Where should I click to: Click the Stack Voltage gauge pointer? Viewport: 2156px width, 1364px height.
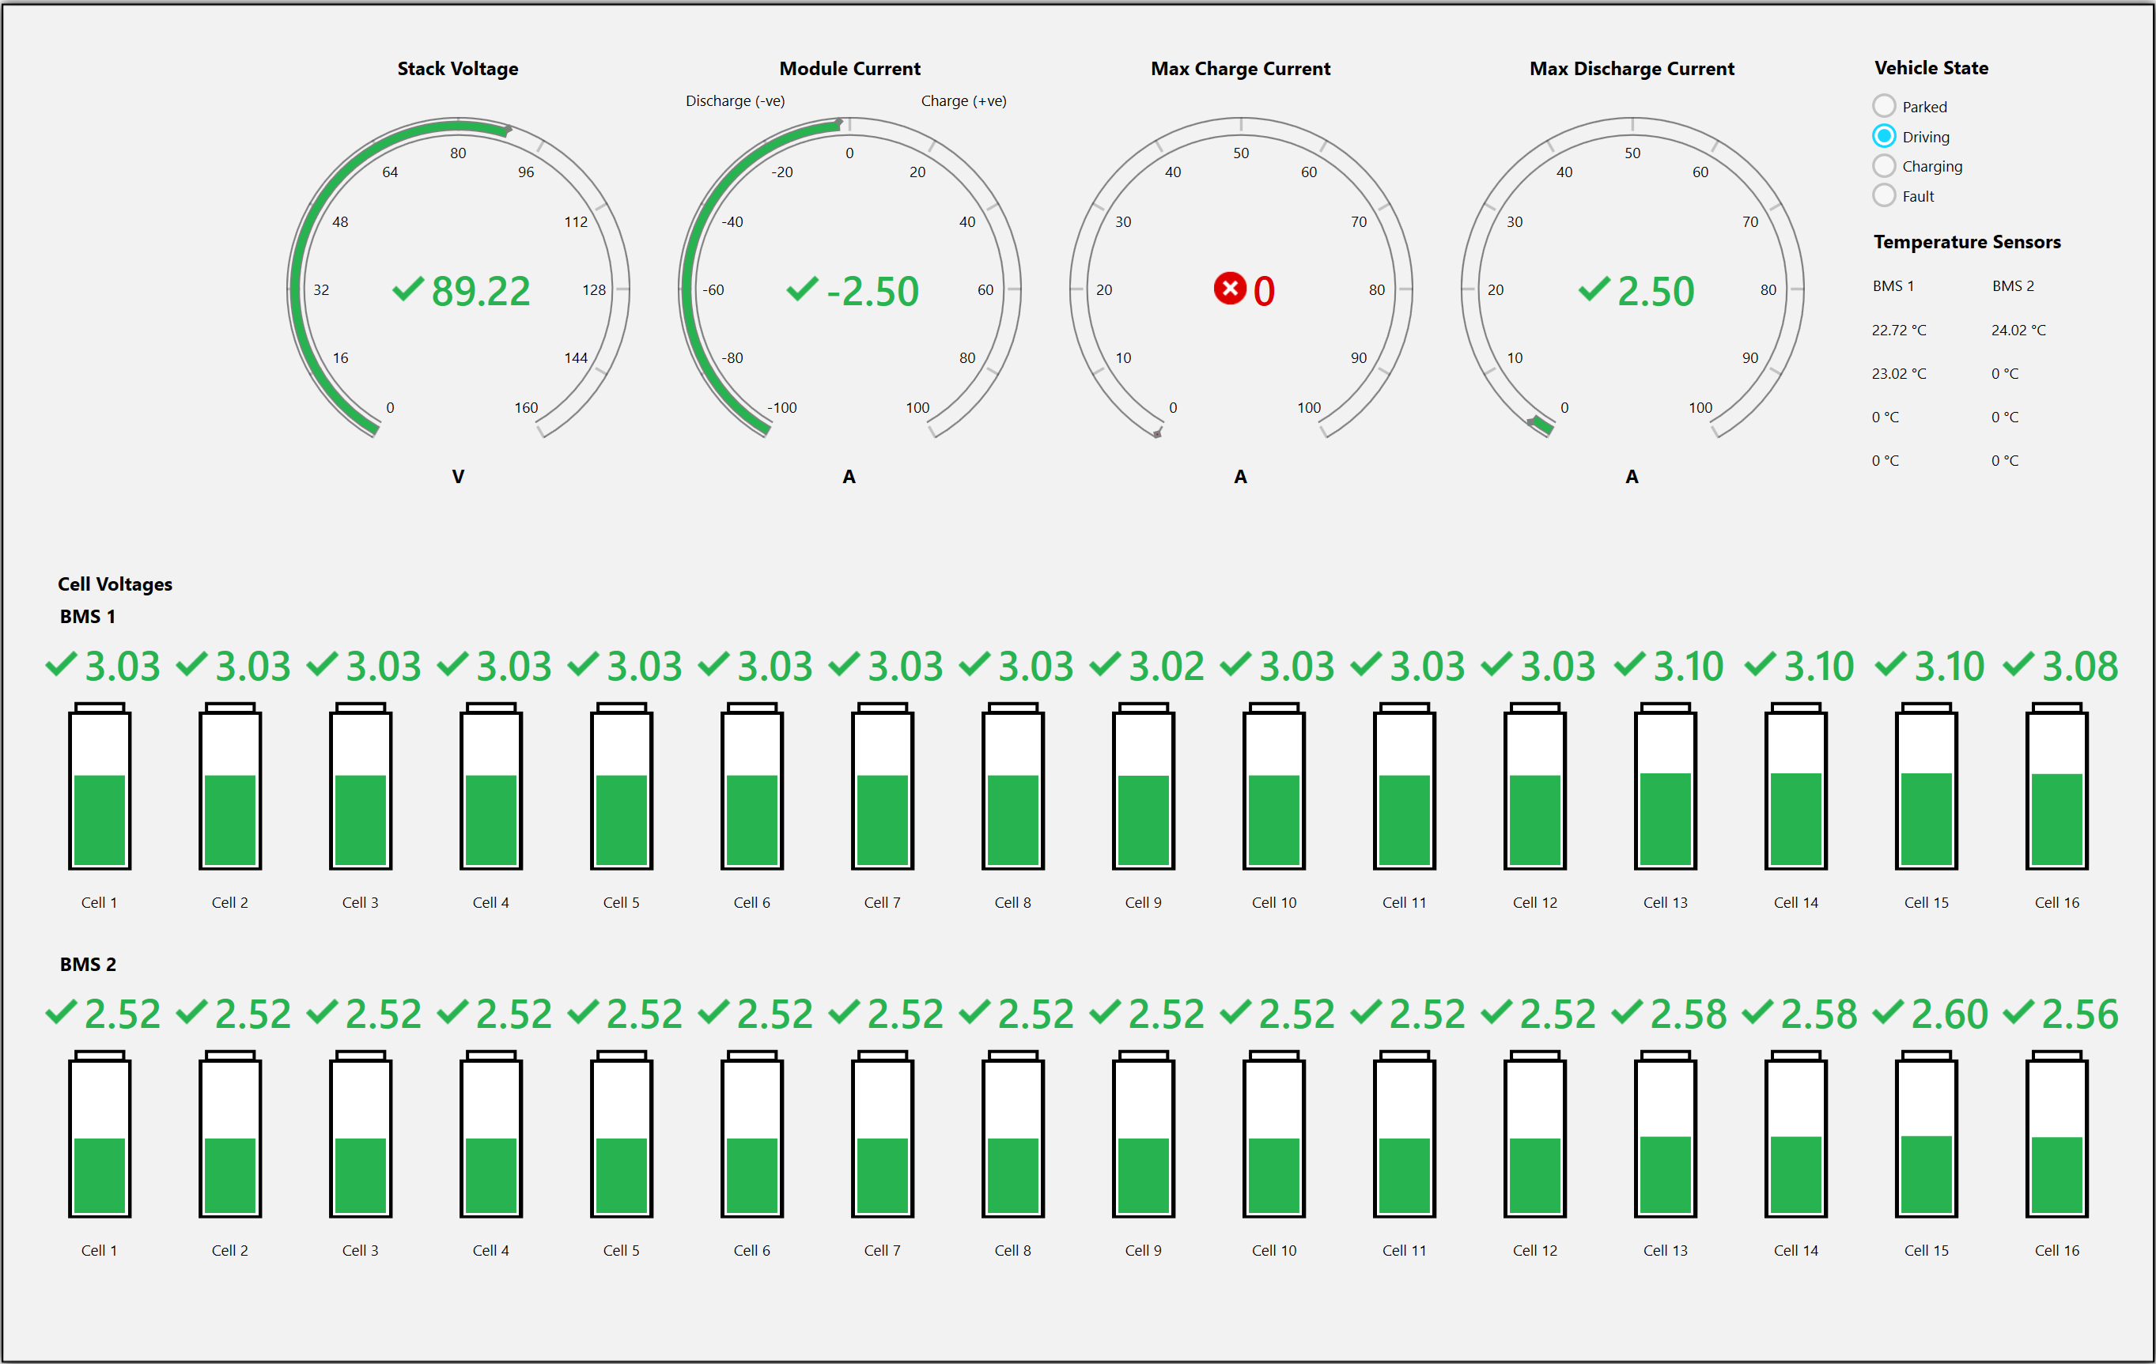point(508,130)
